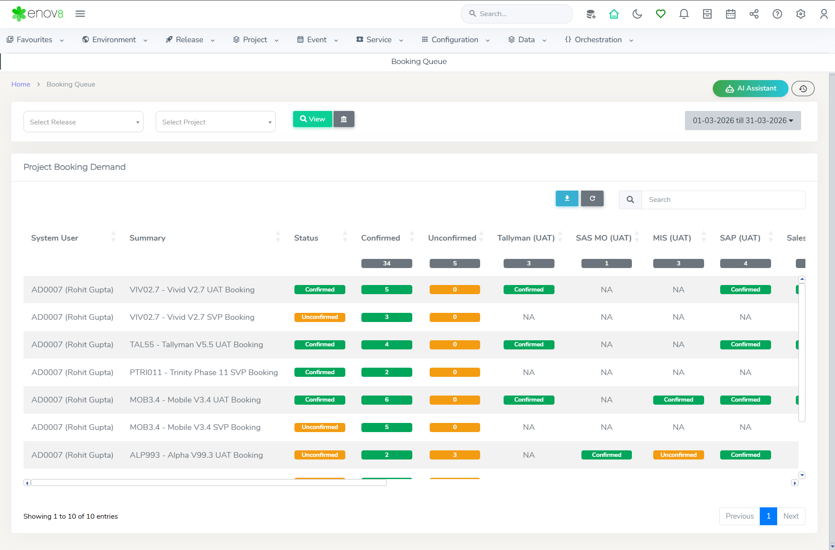Click the bank icon beside View
This screenshot has height=550, width=835.
point(344,119)
